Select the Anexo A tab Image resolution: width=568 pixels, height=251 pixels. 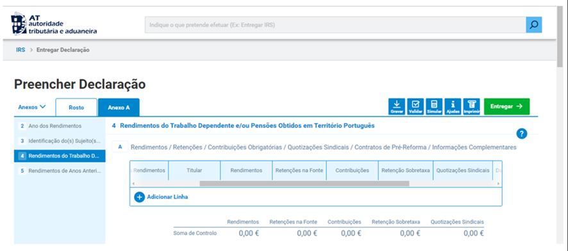click(x=119, y=108)
